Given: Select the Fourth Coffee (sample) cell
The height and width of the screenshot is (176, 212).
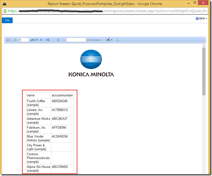Looking at the screenshot, I should click(38, 103).
